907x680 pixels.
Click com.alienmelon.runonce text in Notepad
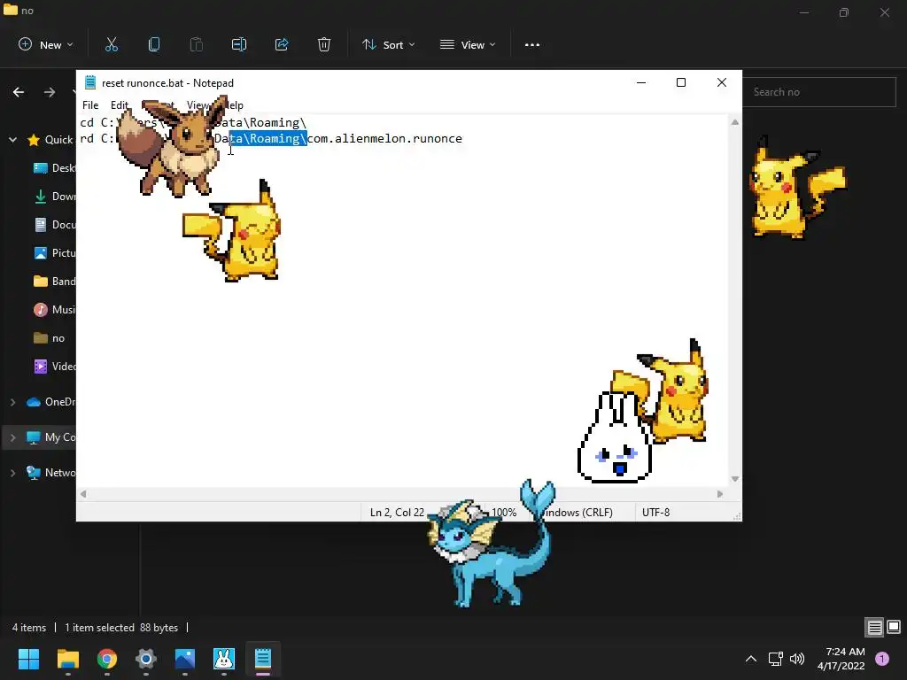[384, 139]
